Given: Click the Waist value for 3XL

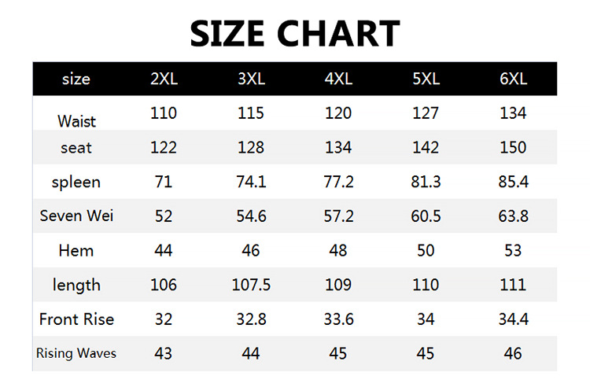Looking at the screenshot, I should (251, 113).
